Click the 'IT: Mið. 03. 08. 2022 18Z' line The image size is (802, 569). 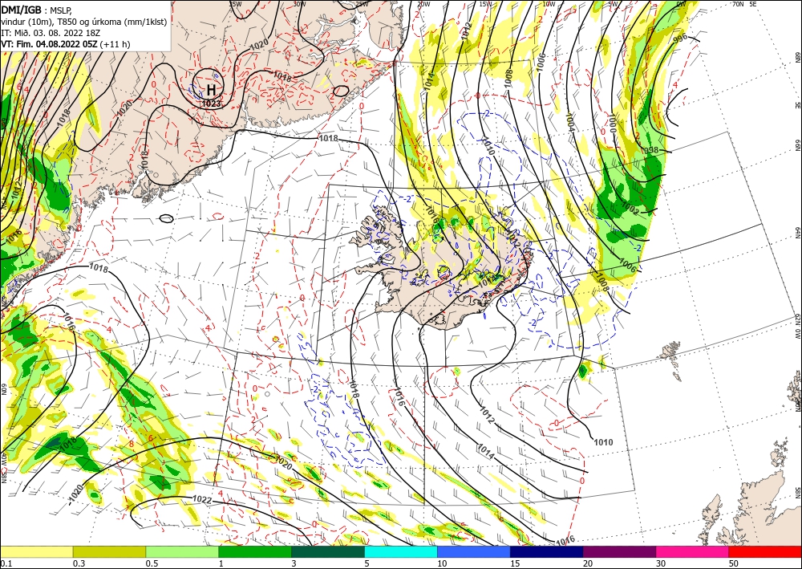pos(50,33)
